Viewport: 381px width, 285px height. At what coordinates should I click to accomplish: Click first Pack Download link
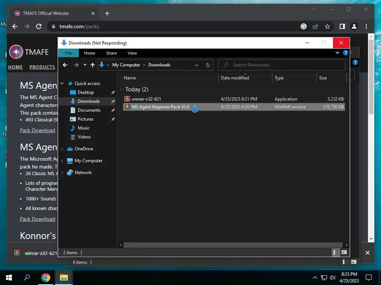[38, 130]
